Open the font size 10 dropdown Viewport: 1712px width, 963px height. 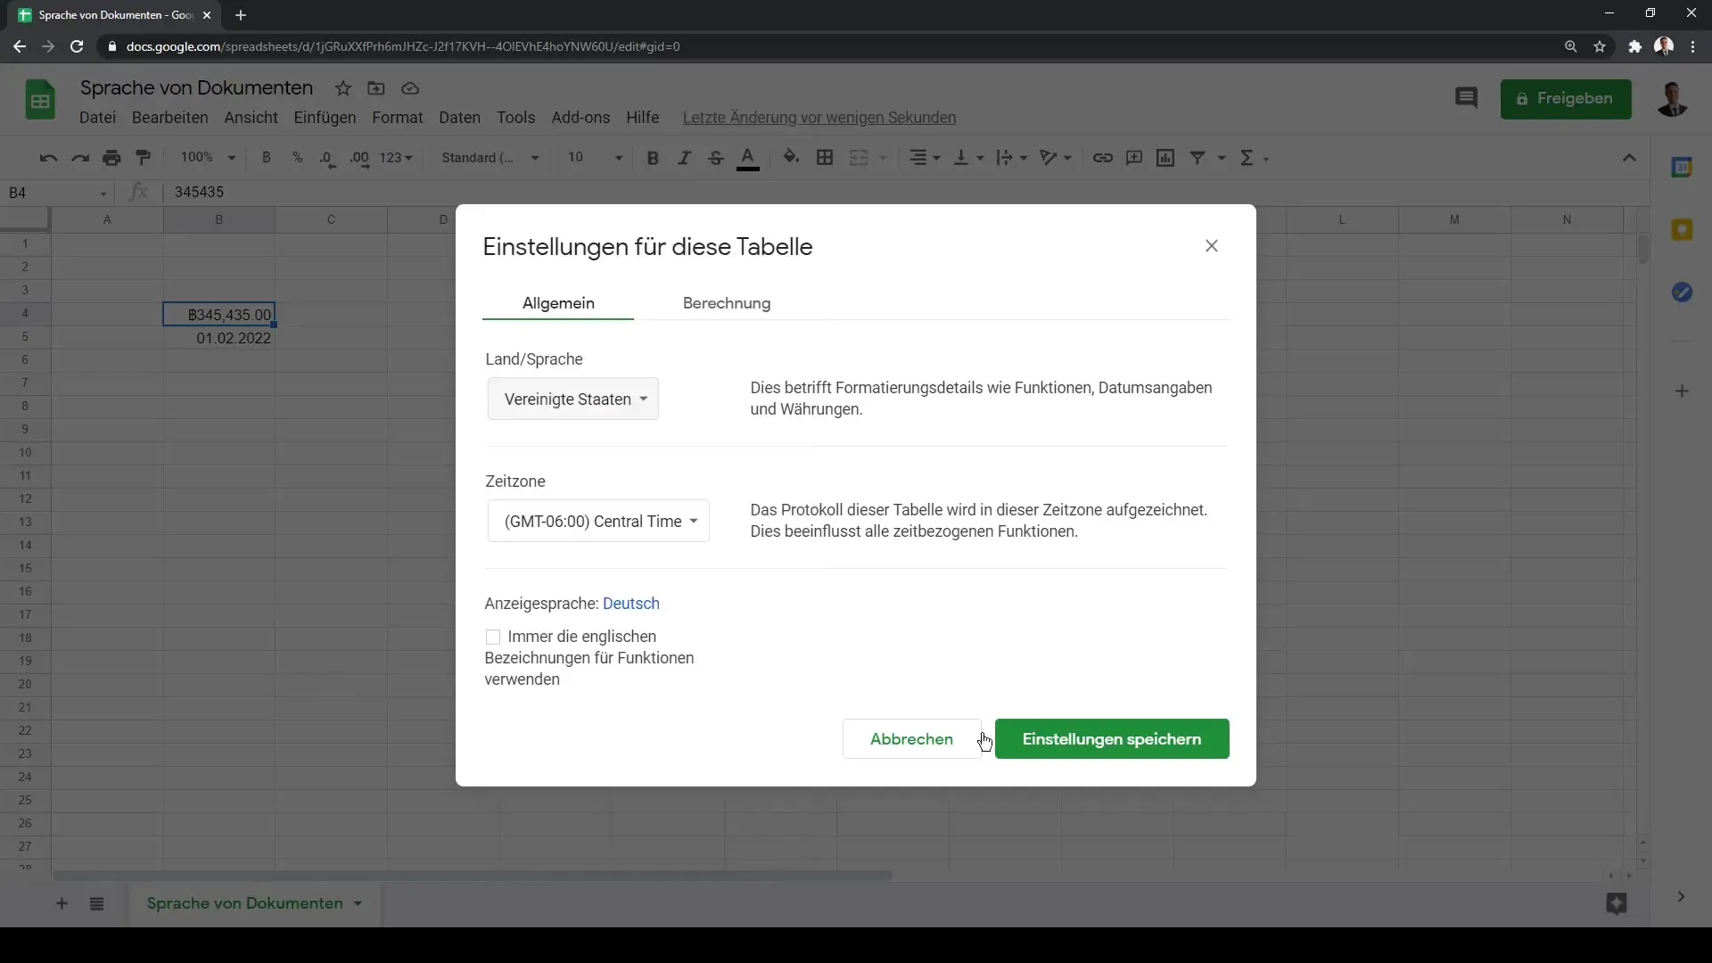[x=595, y=158]
